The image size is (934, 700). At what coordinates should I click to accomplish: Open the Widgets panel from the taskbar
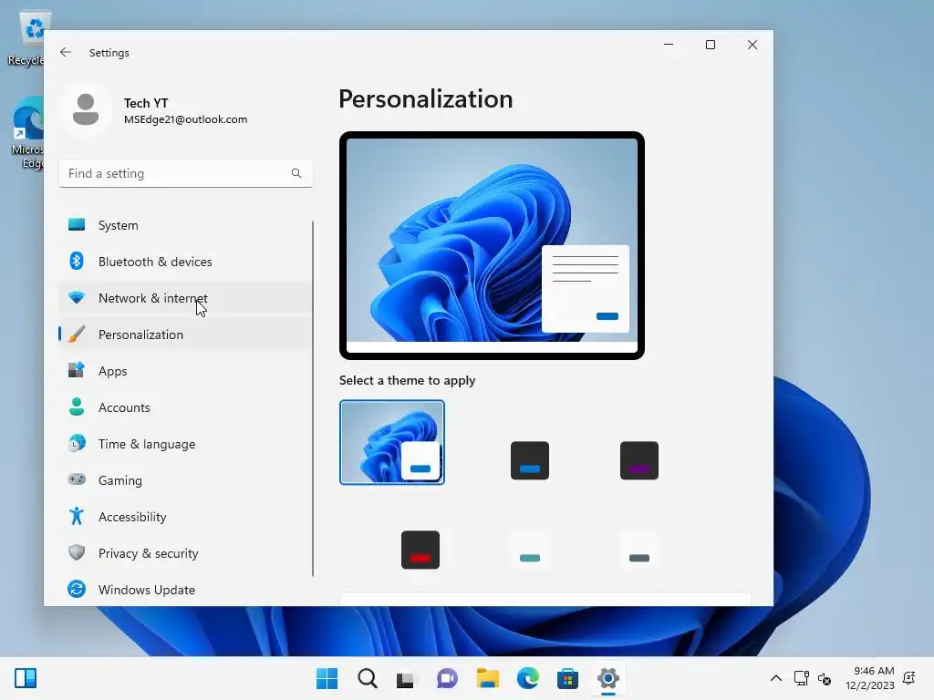point(26,678)
